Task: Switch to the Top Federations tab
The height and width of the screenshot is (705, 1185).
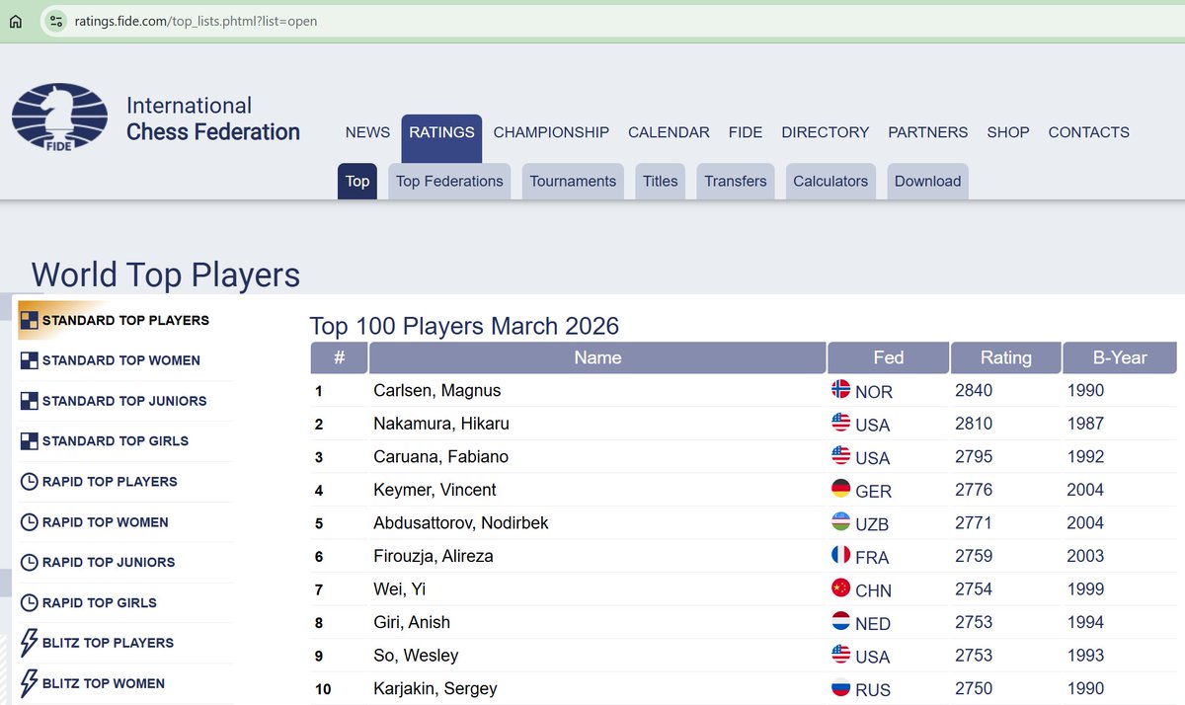Action: pyautogui.click(x=449, y=182)
